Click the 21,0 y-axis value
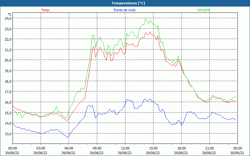250x156 pixels. coord(8,50)
